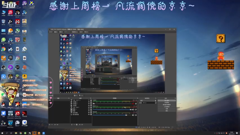240x135 pixels.
Task: Click second mixer channel volume slider
Action: (112, 109)
